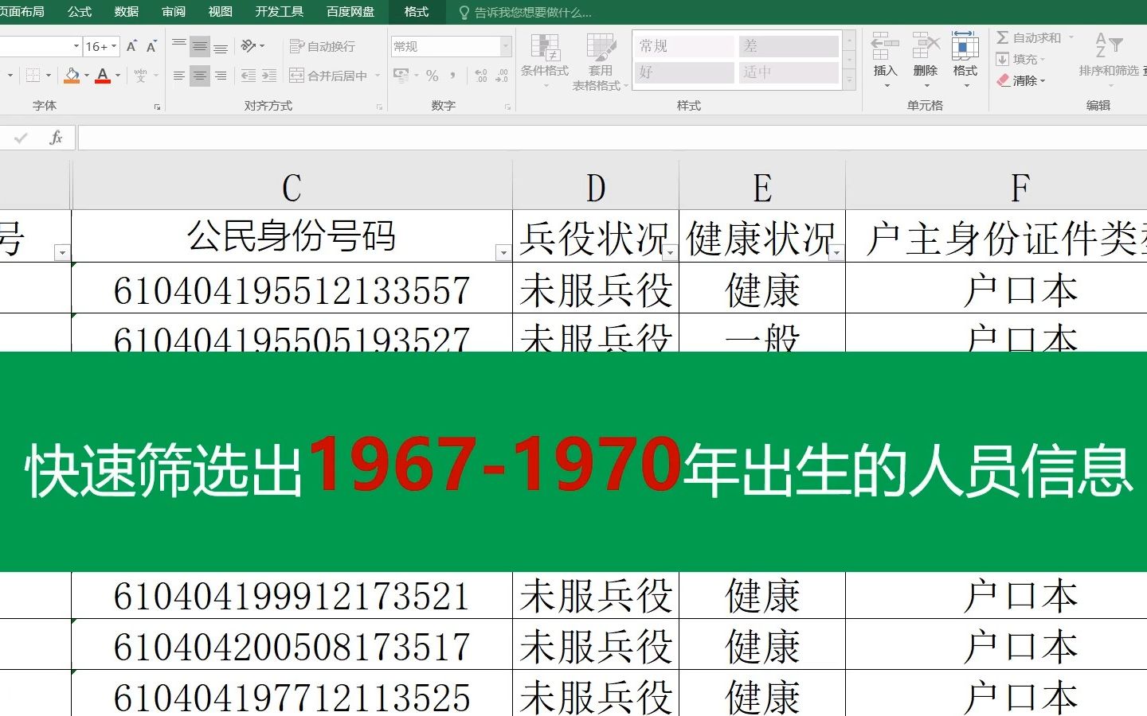Screen dimensions: 1147x716
Task: Toggle 自动换行 wrap text
Action: [323, 47]
